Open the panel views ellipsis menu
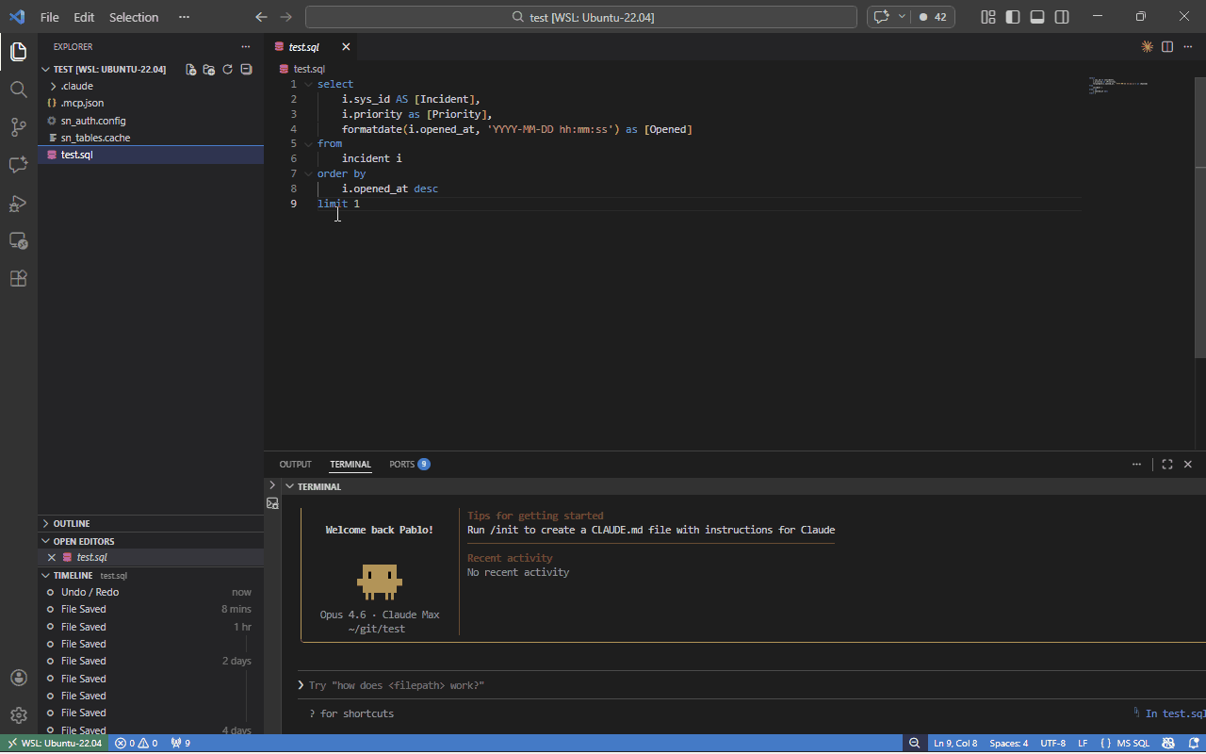1206x754 pixels. [1138, 464]
